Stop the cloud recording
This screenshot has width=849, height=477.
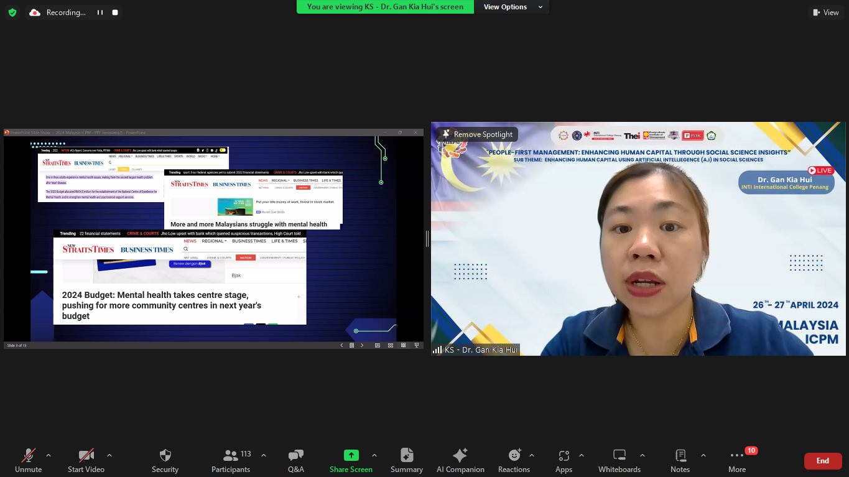(x=115, y=12)
